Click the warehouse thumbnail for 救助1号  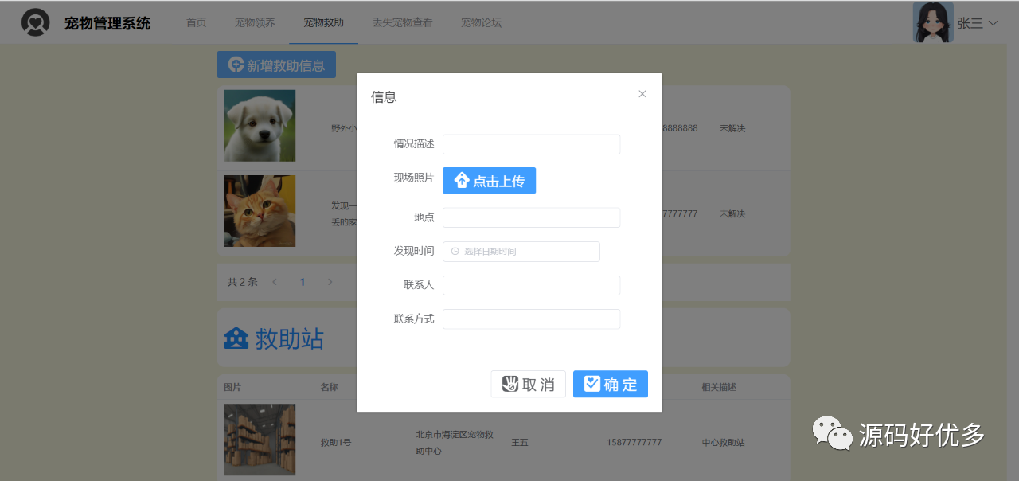[260, 440]
